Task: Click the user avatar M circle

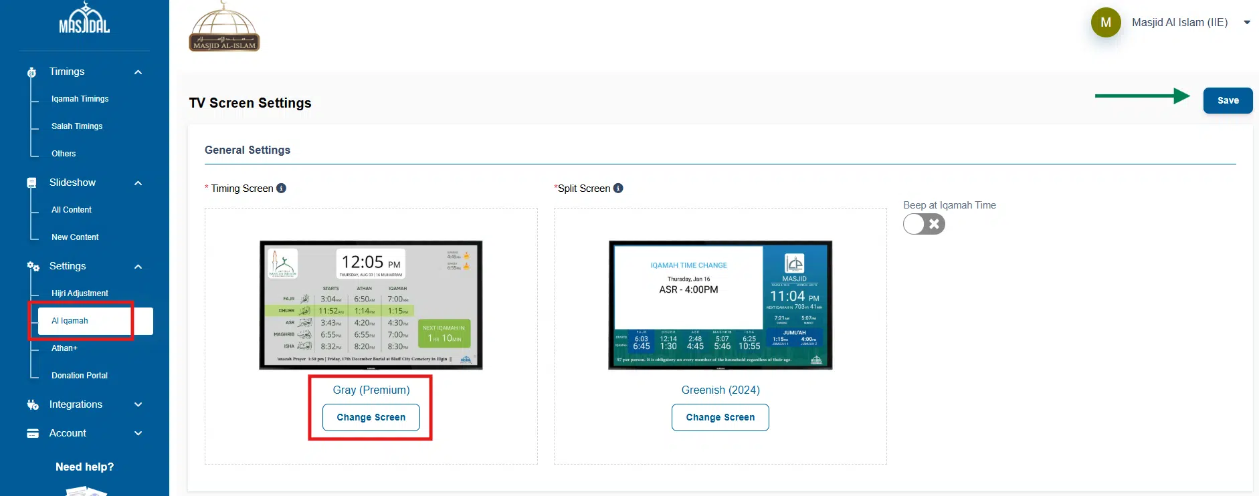Action: pyautogui.click(x=1106, y=23)
